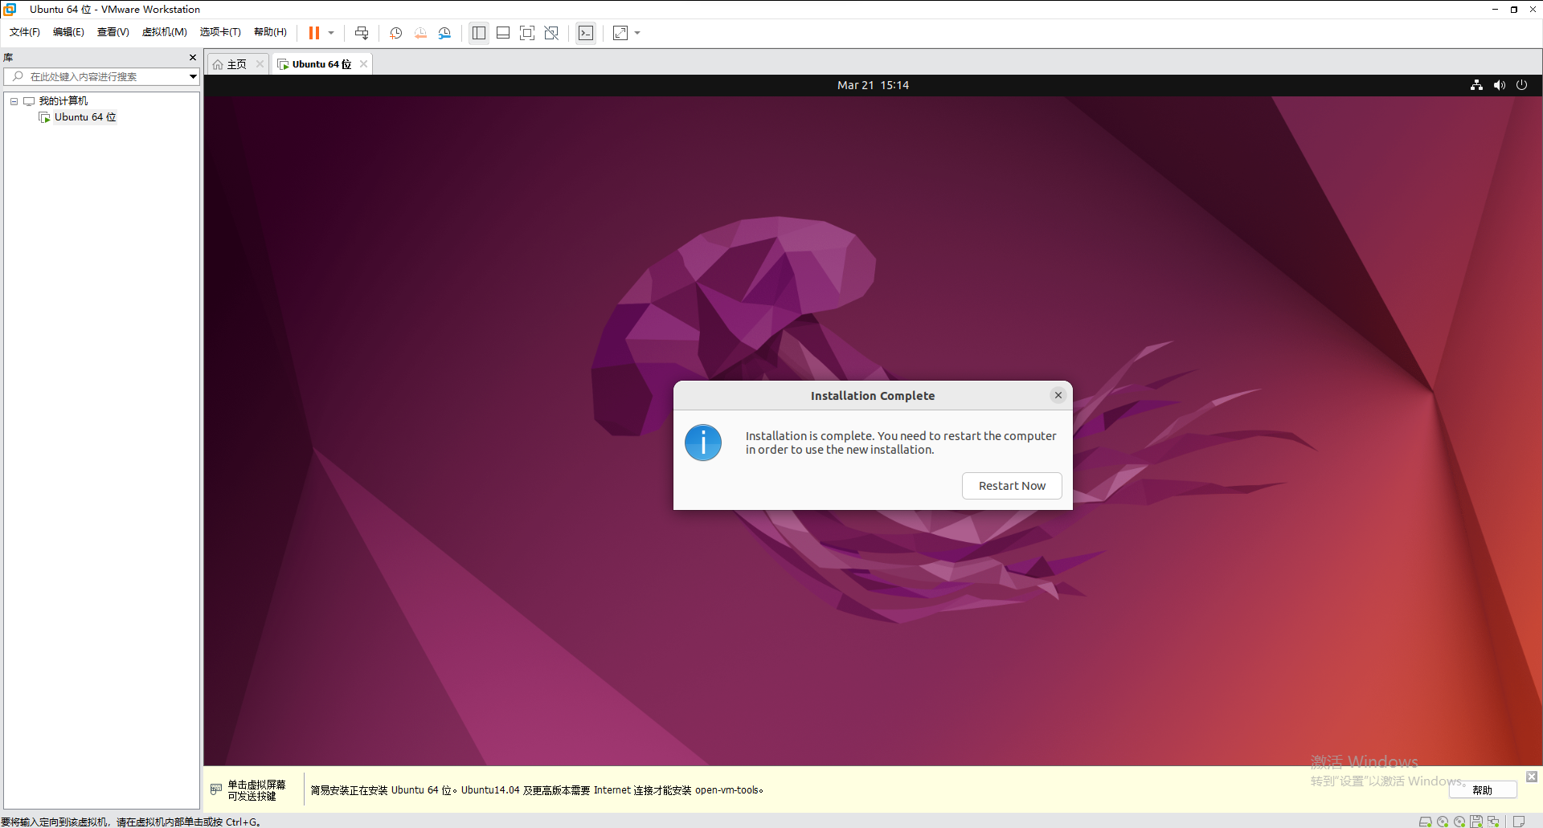Open the 文件(F) menu

[x=25, y=32]
